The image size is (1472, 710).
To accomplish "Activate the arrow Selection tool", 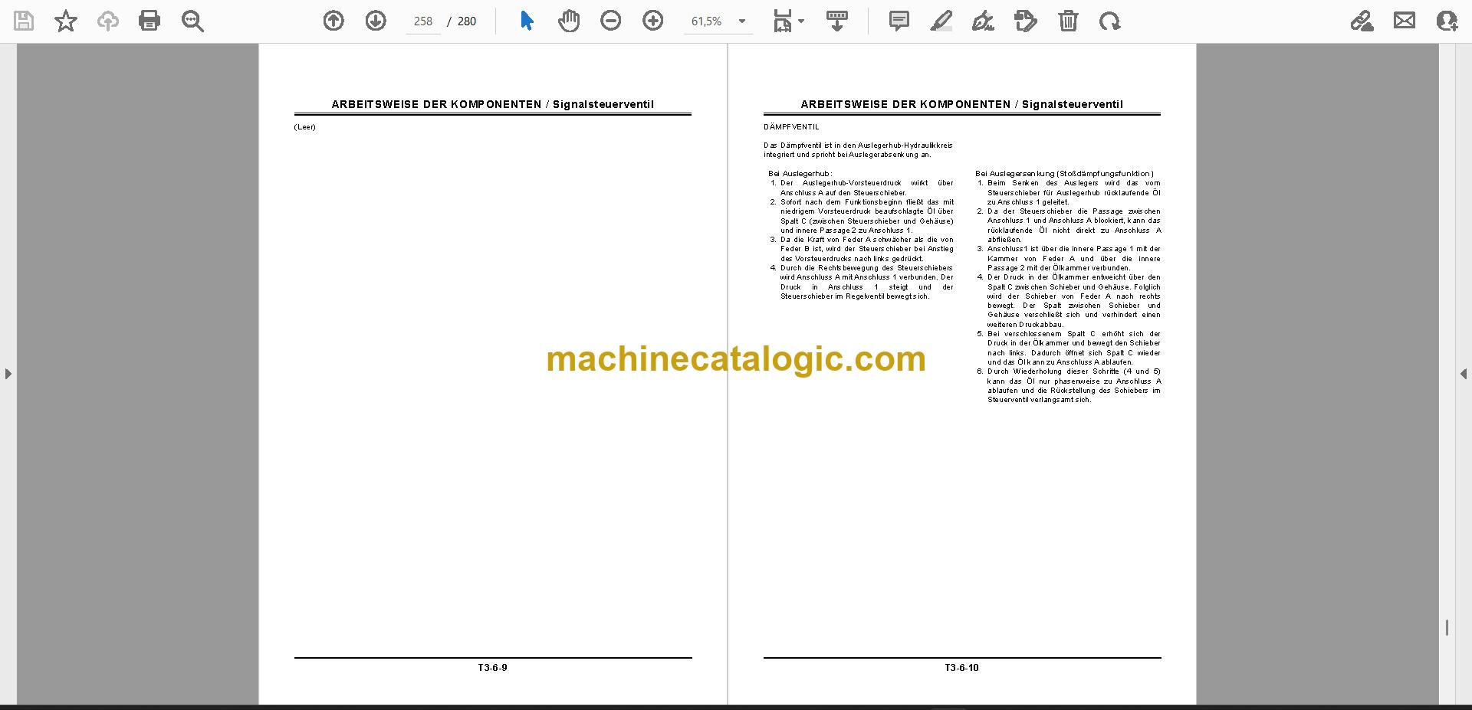I will [527, 21].
